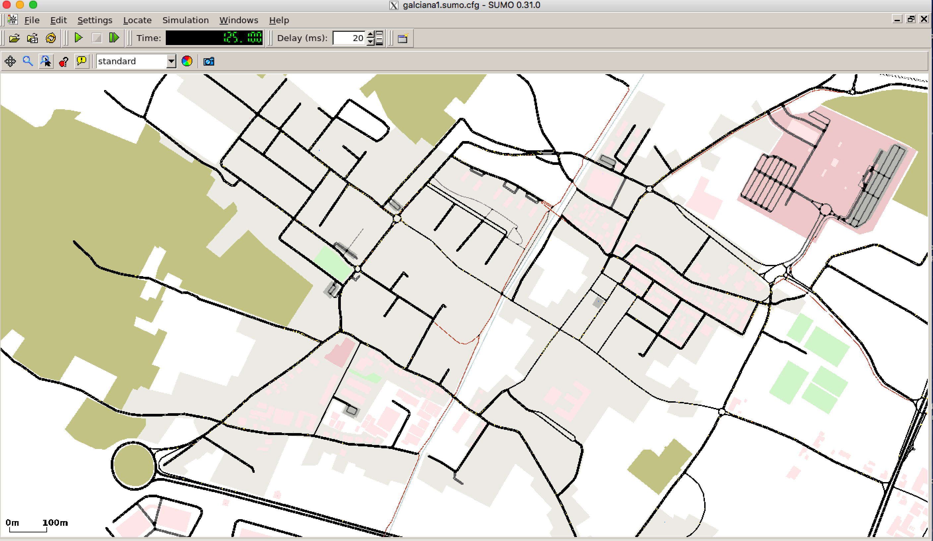
Task: Open the Locate menu
Action: [137, 20]
